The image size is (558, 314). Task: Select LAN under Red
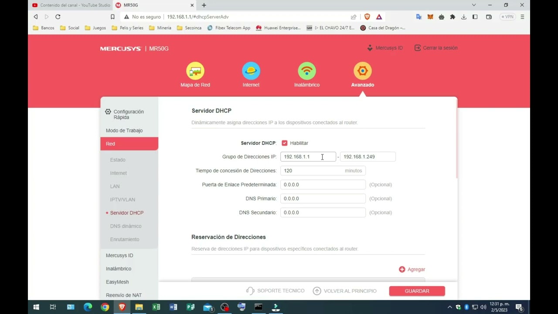(x=115, y=186)
